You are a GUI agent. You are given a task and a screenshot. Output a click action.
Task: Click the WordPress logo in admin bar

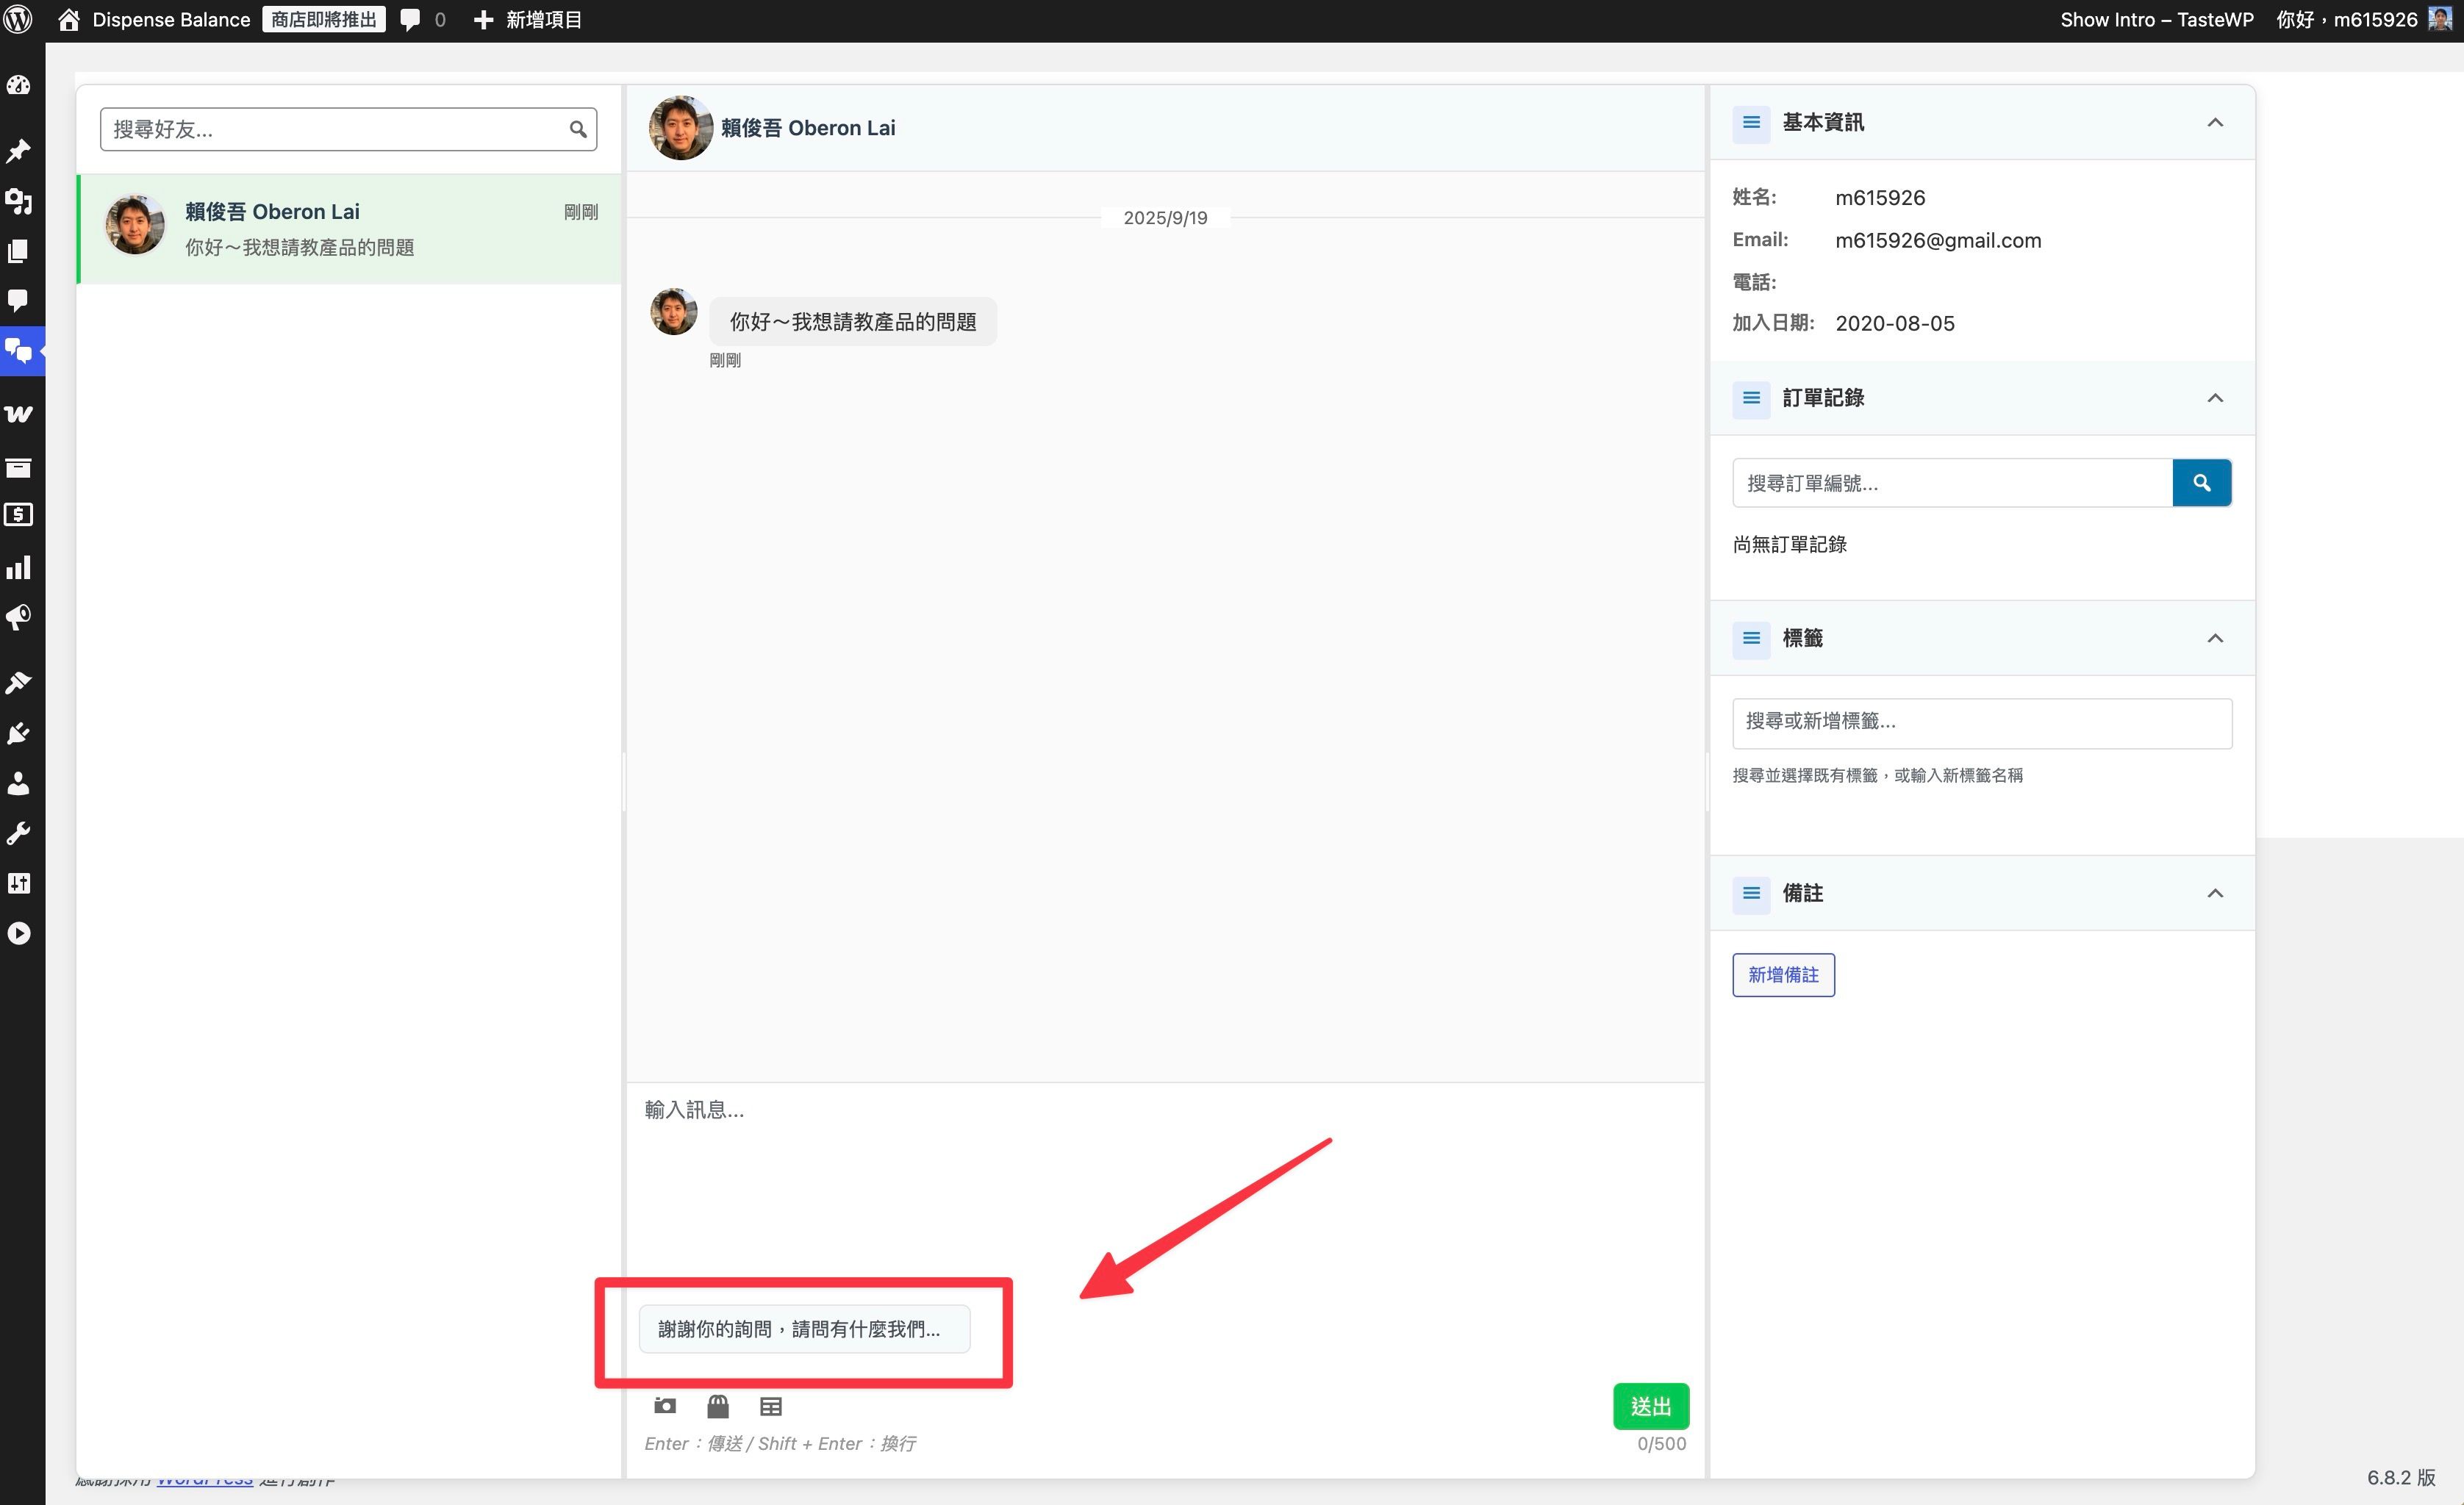[x=18, y=20]
